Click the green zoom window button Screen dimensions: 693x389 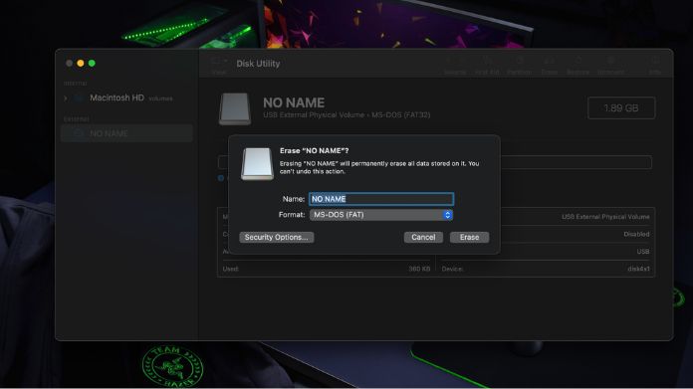[x=92, y=63]
